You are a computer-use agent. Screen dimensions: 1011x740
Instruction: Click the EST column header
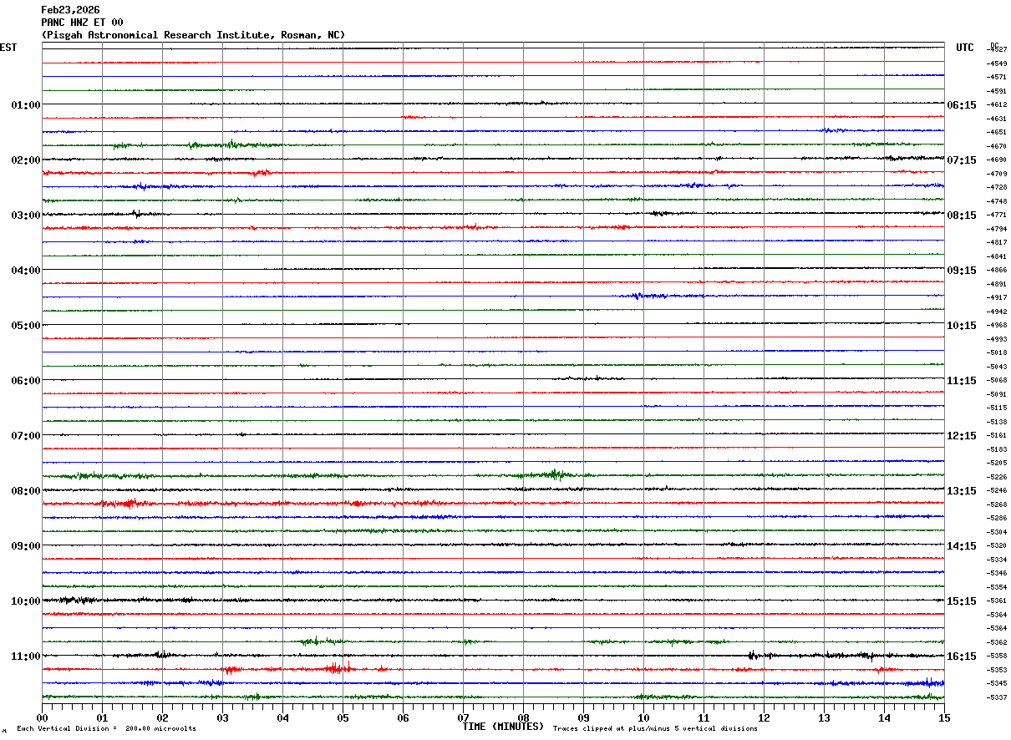click(8, 48)
